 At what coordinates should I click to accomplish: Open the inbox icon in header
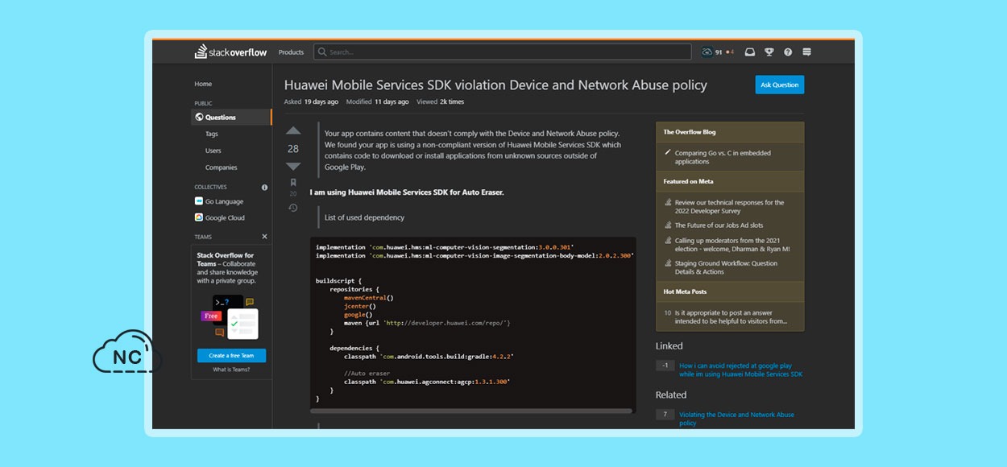[x=750, y=52]
